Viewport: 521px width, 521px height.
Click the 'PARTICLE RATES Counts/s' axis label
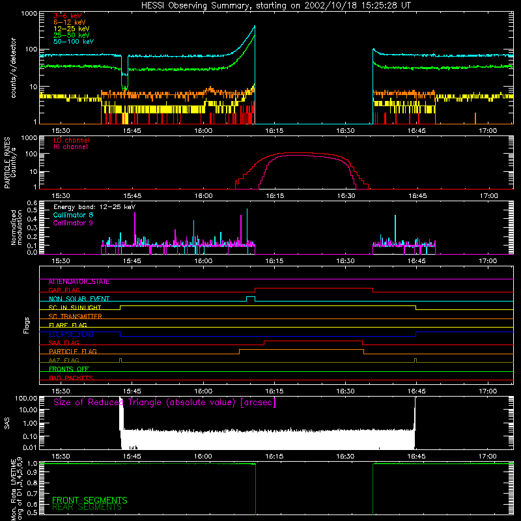point(10,163)
